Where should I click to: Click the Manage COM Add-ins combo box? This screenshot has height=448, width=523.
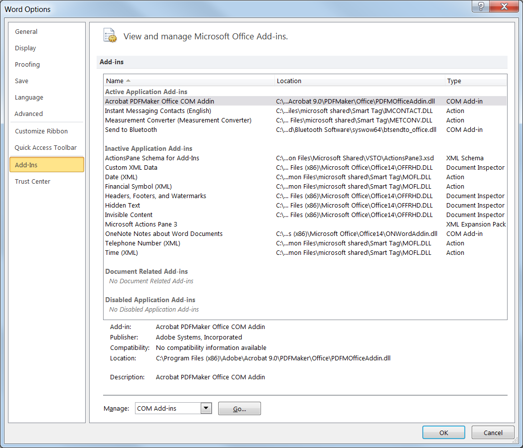pos(173,408)
